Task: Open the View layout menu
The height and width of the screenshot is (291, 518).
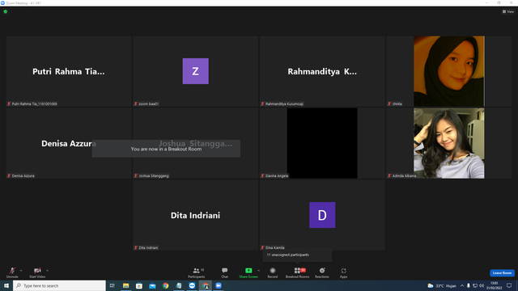Action: [508, 11]
